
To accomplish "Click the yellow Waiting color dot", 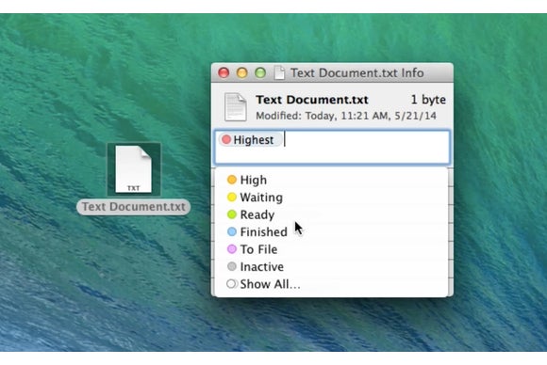I will pyautogui.click(x=232, y=197).
